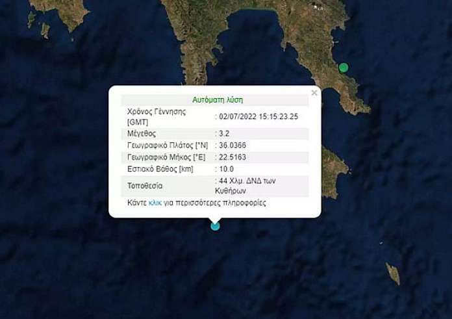
Task: Click the Τοποθεσία row label
Action: click(x=145, y=186)
